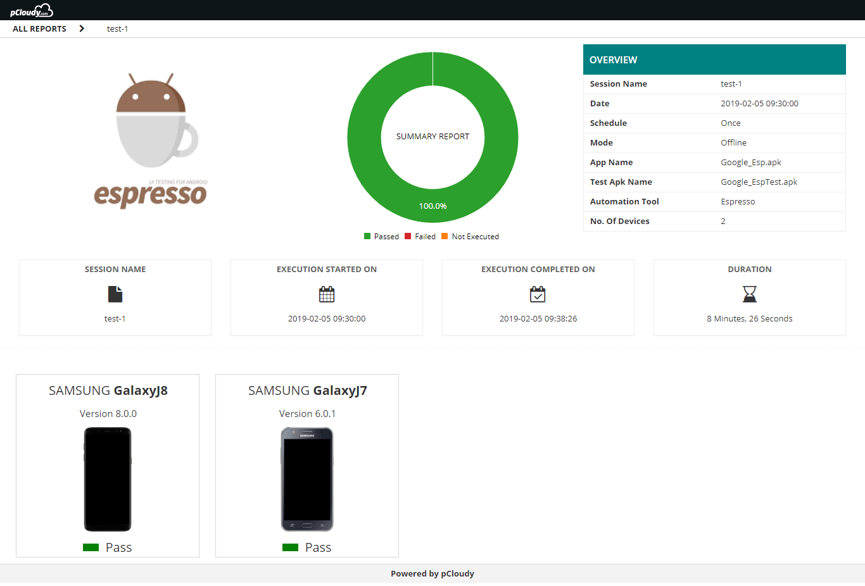The width and height of the screenshot is (865, 586).
Task: Click the session name document icon
Action: (115, 294)
